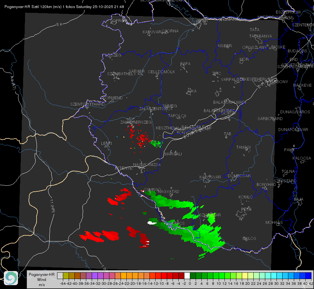
Task: Pick the white swatch in wind legend
Action: click(x=187, y=276)
